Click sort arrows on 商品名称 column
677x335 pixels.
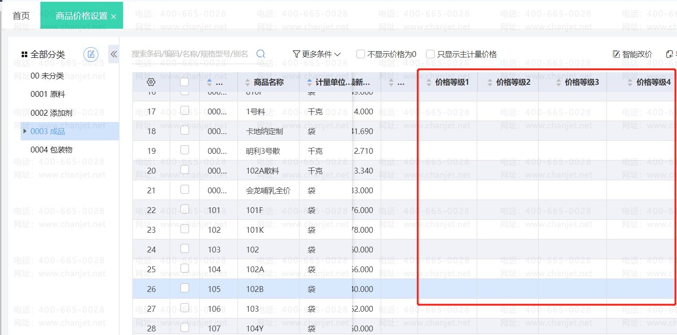[247, 83]
